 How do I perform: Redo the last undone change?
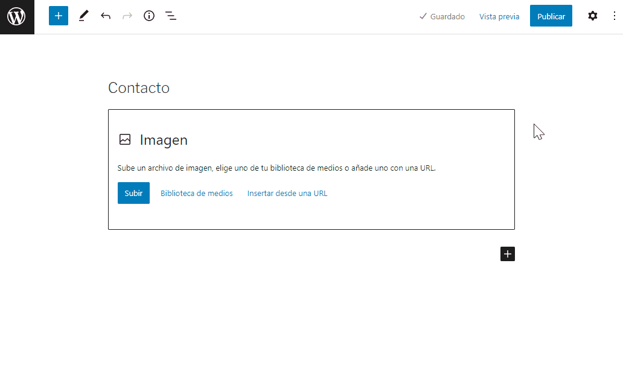[x=127, y=16]
